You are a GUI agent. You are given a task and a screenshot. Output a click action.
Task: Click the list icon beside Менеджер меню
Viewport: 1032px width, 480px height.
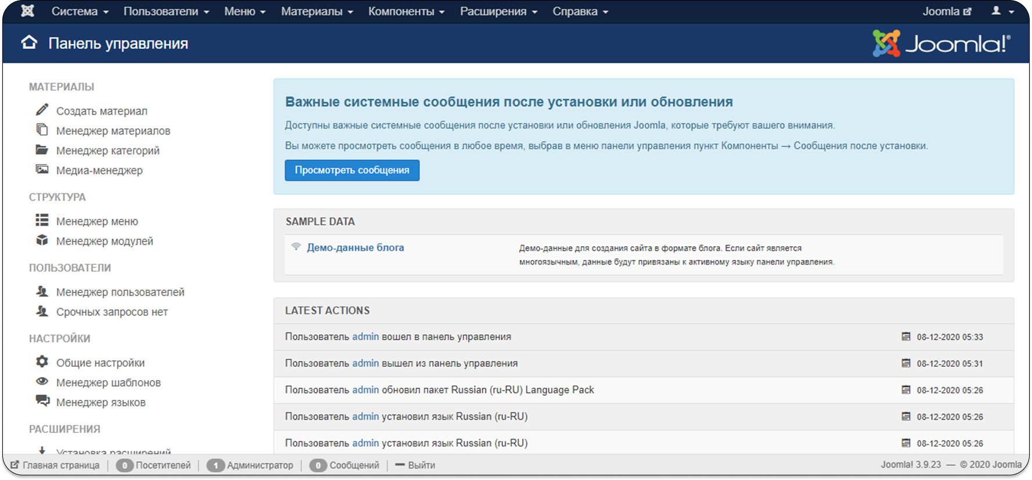[x=42, y=220]
